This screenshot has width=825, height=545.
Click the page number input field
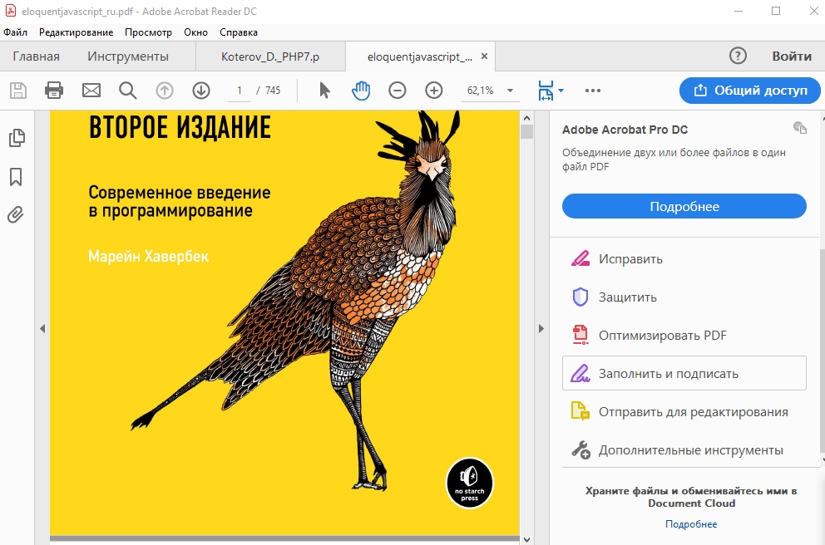click(240, 91)
